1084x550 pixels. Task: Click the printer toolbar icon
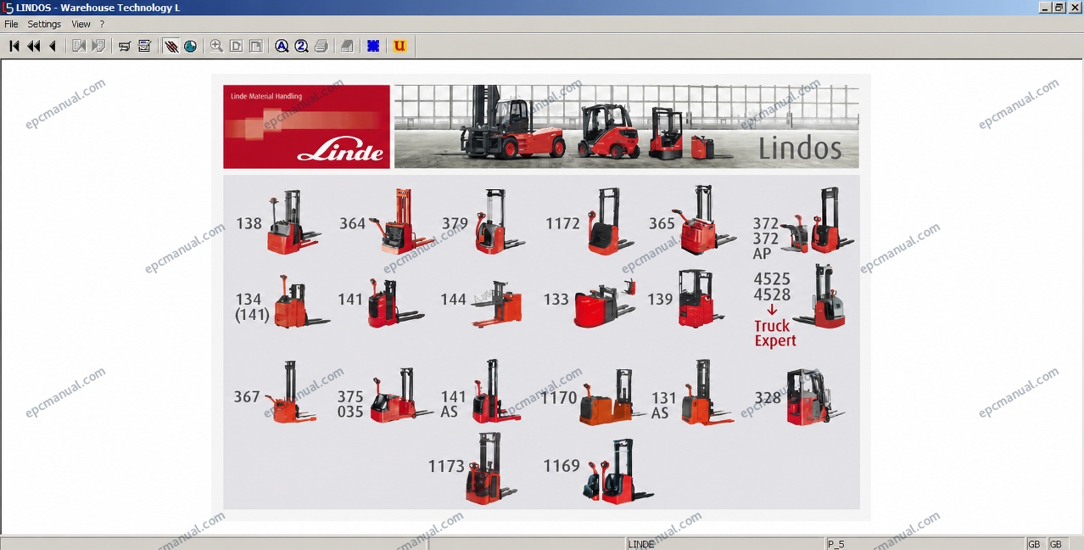click(321, 46)
